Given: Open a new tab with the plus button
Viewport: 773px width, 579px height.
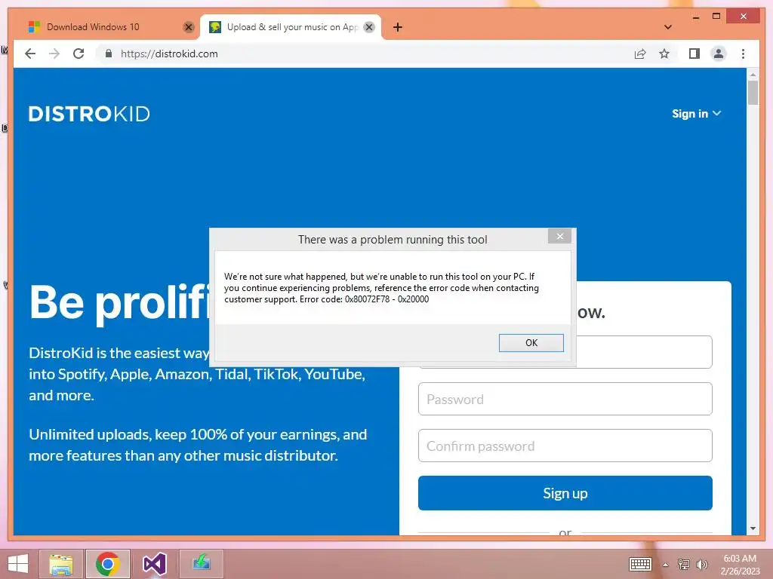Looking at the screenshot, I should click(398, 27).
